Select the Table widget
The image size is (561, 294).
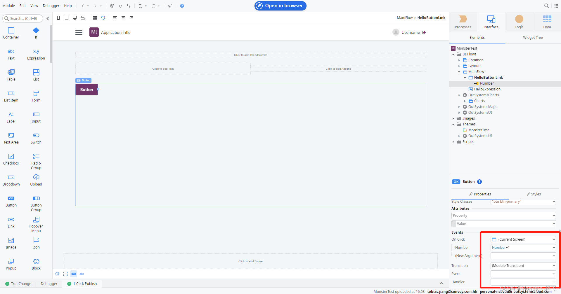pyautogui.click(x=11, y=75)
